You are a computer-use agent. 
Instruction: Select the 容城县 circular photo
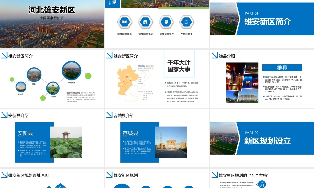point(21,87)
